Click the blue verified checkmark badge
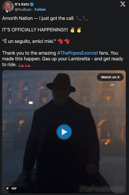The height and width of the screenshot is (195, 129). tap(32, 5)
